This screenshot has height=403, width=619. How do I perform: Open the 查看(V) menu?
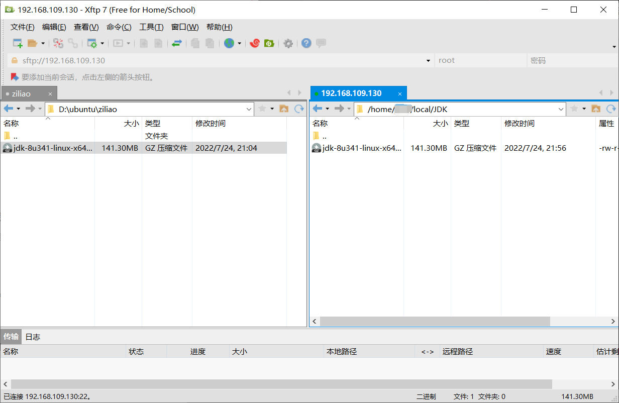pyautogui.click(x=86, y=27)
